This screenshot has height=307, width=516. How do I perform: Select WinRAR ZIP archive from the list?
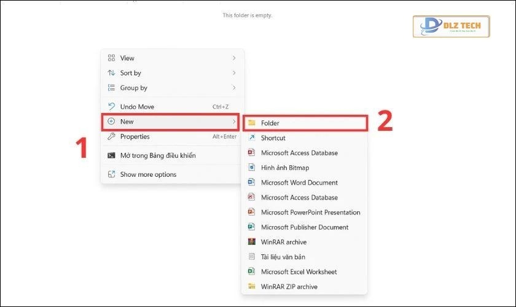tap(289, 286)
